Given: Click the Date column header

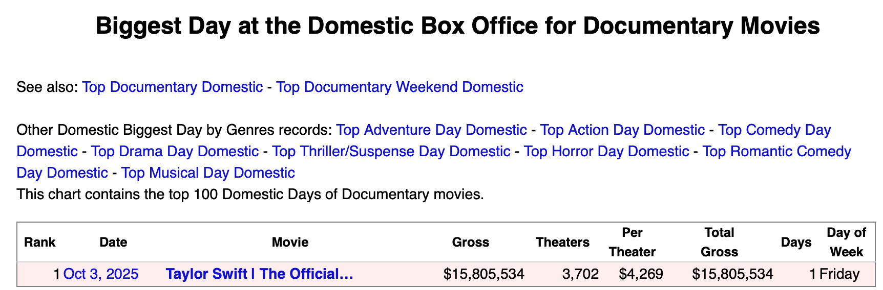Looking at the screenshot, I should [113, 242].
